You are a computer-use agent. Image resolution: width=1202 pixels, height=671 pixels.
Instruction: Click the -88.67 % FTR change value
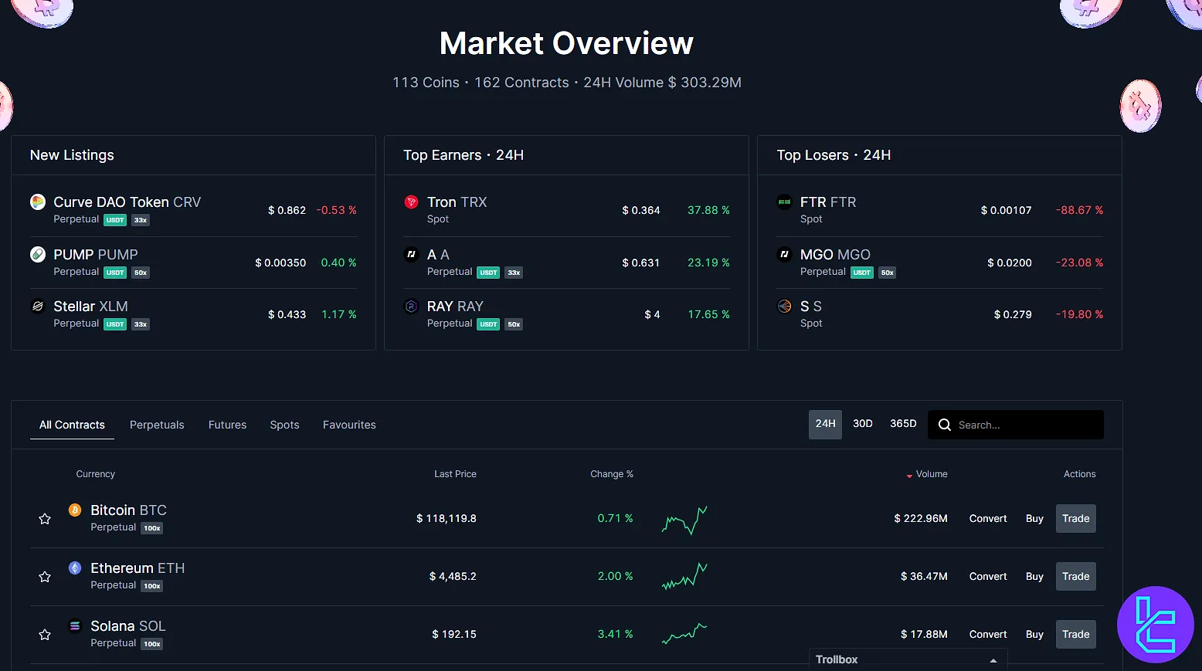(x=1079, y=210)
